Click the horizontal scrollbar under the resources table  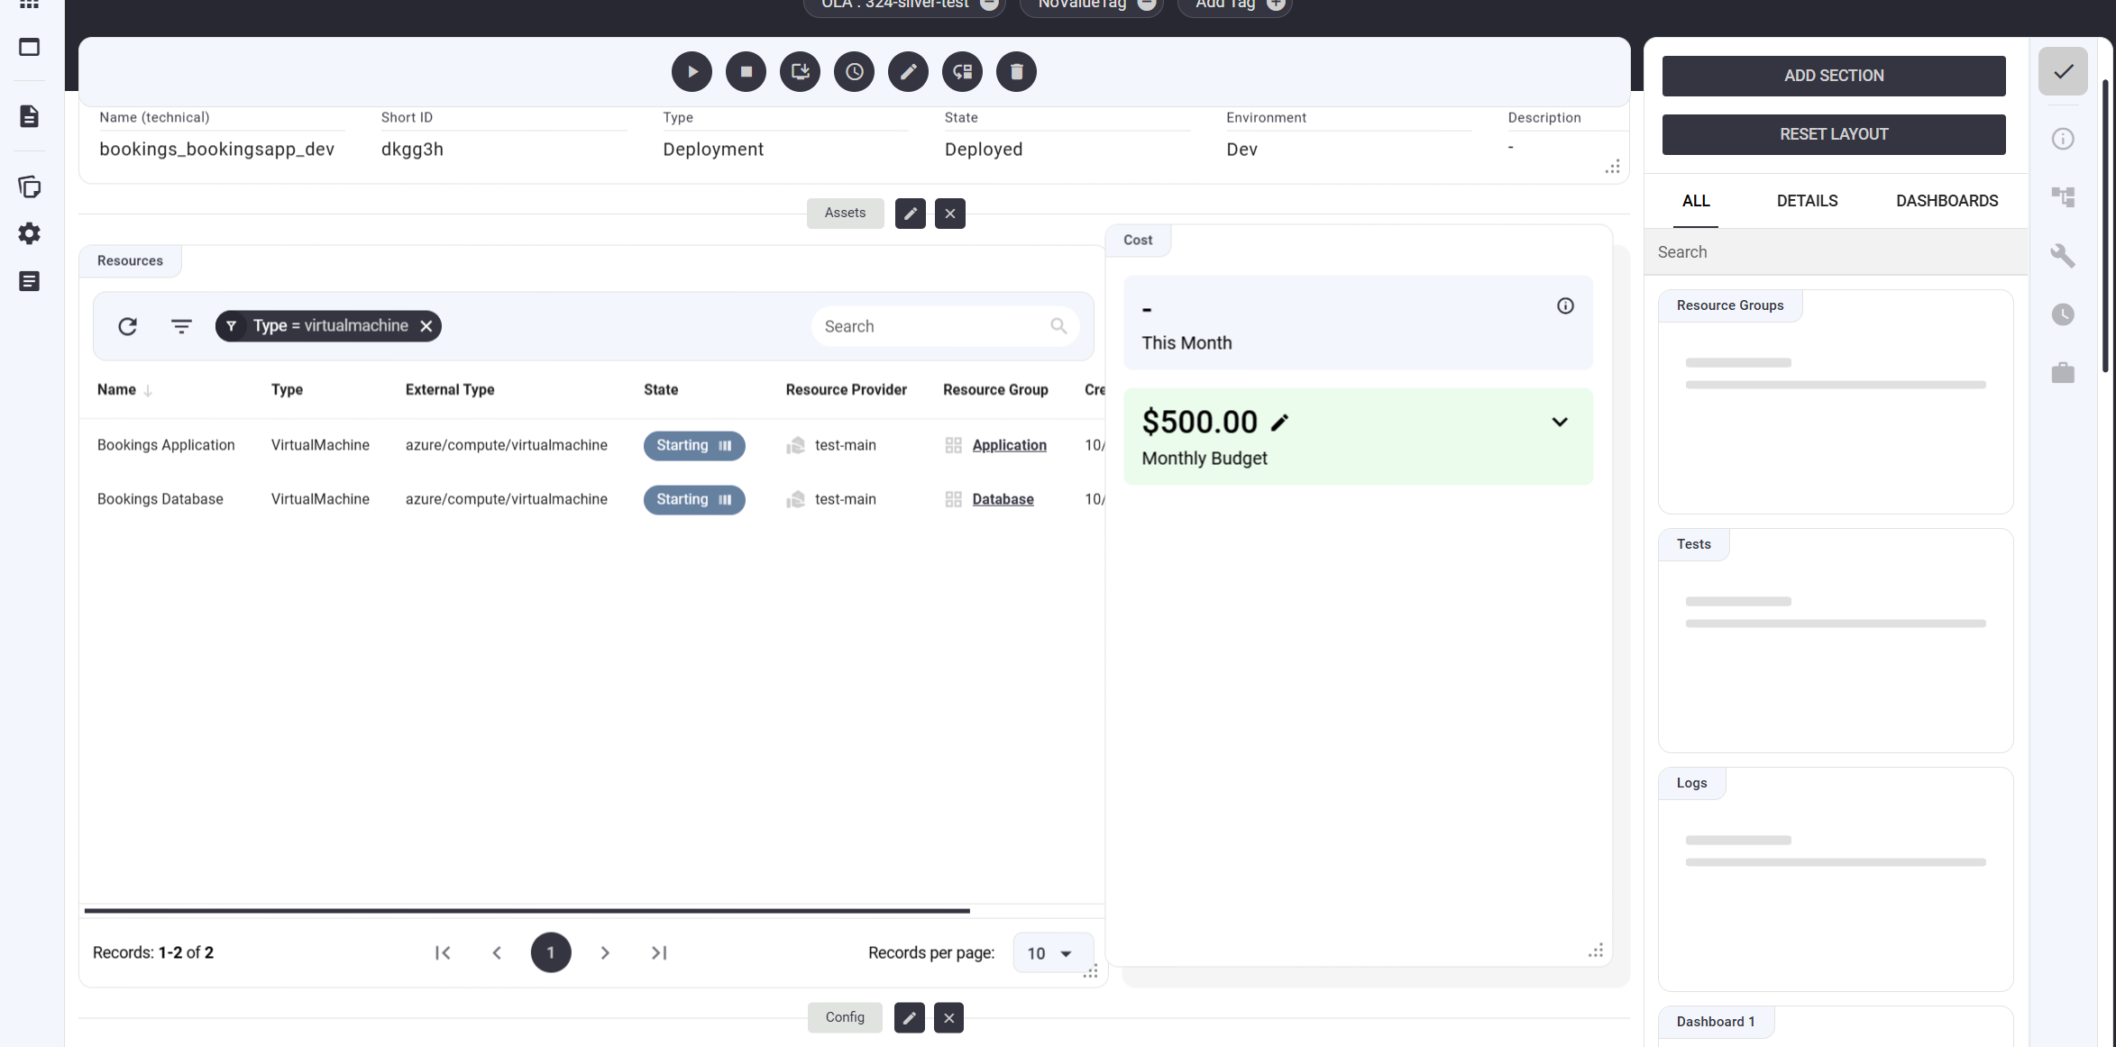click(x=527, y=911)
